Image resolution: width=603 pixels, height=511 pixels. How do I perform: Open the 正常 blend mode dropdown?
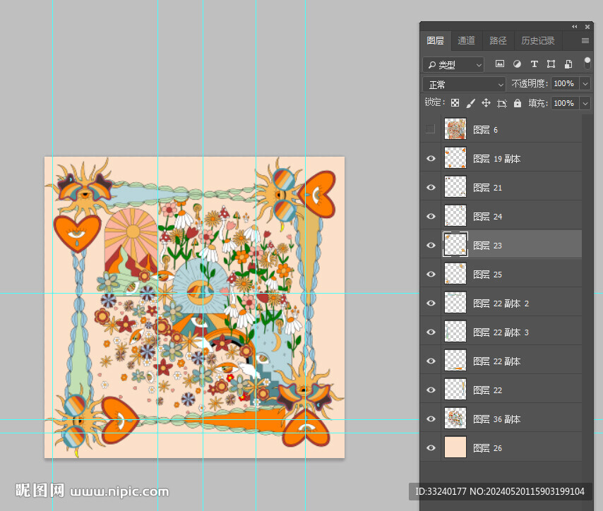click(464, 84)
